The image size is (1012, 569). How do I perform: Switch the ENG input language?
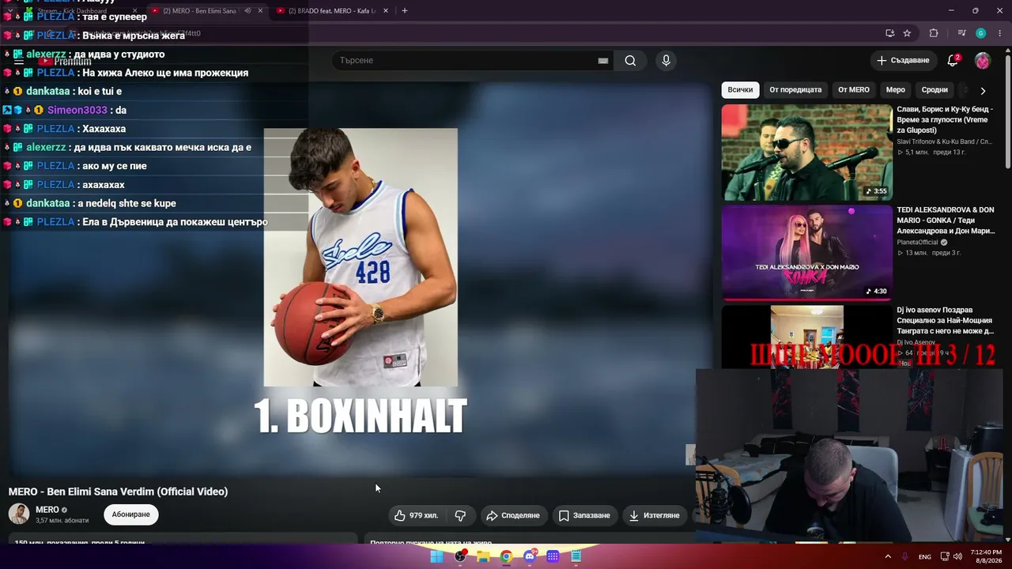click(x=924, y=557)
